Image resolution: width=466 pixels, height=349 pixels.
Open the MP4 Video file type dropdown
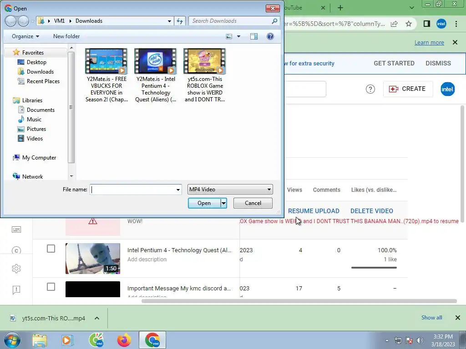[230, 189]
